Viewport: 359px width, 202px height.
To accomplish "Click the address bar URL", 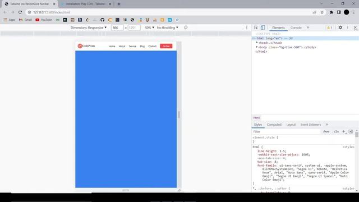I will click(x=52, y=12).
